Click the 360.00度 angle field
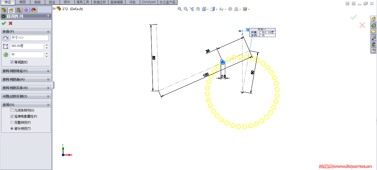The width and height of the screenshot is (377, 170). pos(27,46)
